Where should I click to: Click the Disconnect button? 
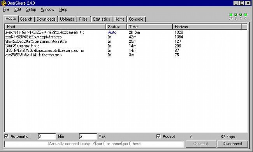pyautogui.click(x=232, y=144)
